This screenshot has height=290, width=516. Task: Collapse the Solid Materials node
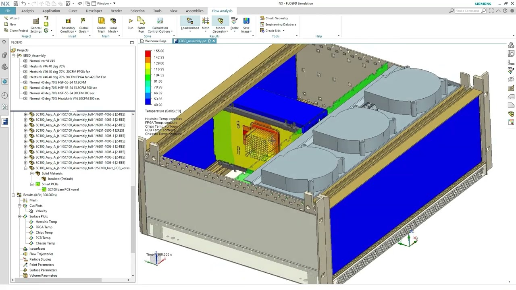32,174
